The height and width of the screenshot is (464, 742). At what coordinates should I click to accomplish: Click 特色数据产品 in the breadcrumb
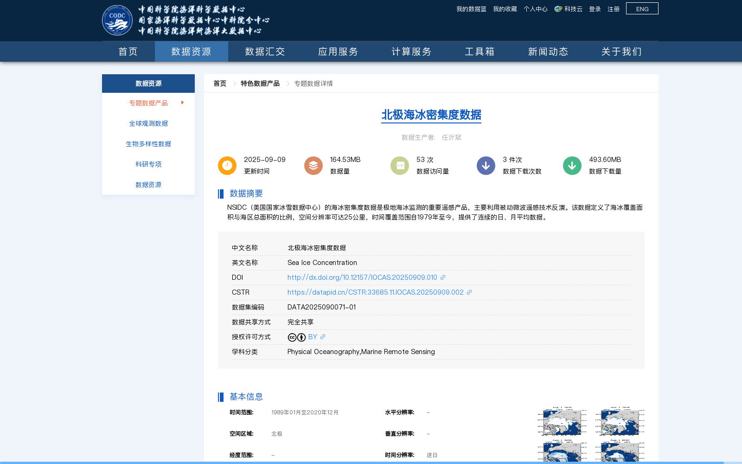tap(260, 84)
